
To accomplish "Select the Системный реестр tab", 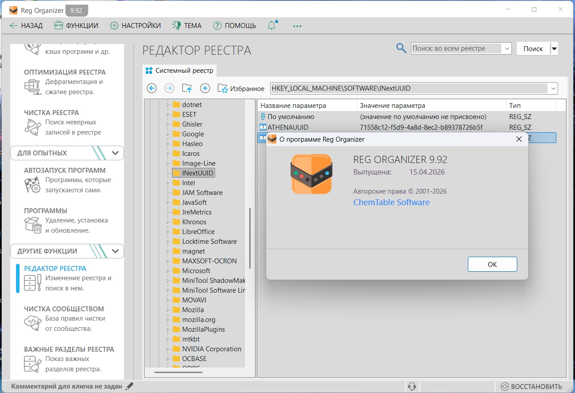I will 180,71.
